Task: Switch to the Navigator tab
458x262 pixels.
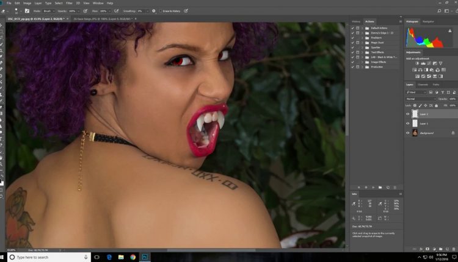Action: pyautogui.click(x=428, y=21)
